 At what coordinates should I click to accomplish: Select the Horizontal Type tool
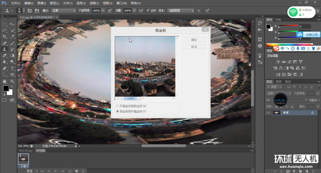pyautogui.click(x=12, y=68)
